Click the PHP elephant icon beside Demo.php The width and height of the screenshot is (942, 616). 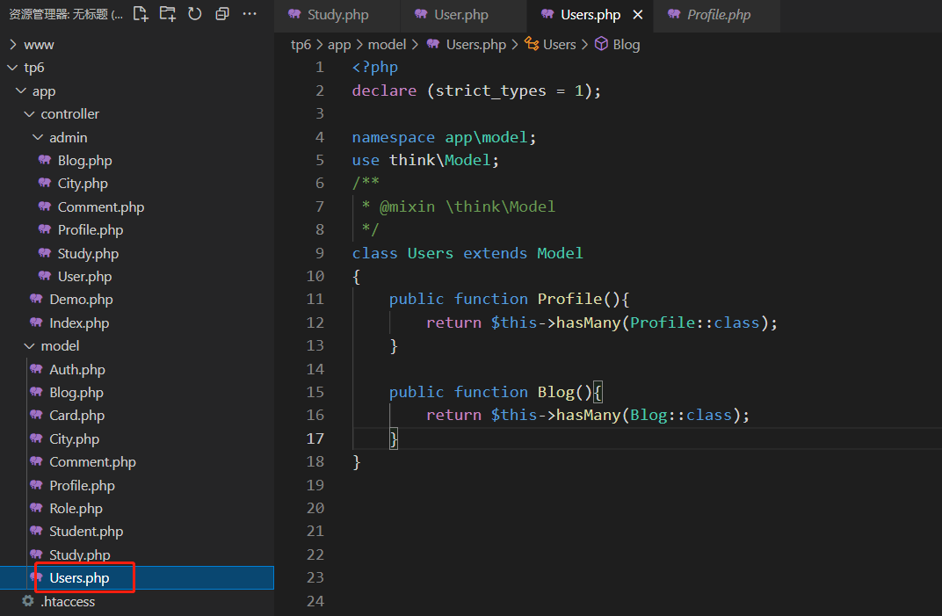36,299
